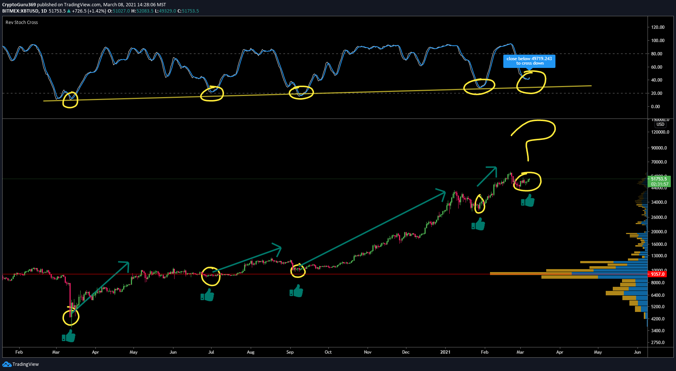Click the 60.00 indicator scale label
Image resolution: width=676 pixels, height=371 pixels.
pos(657,67)
